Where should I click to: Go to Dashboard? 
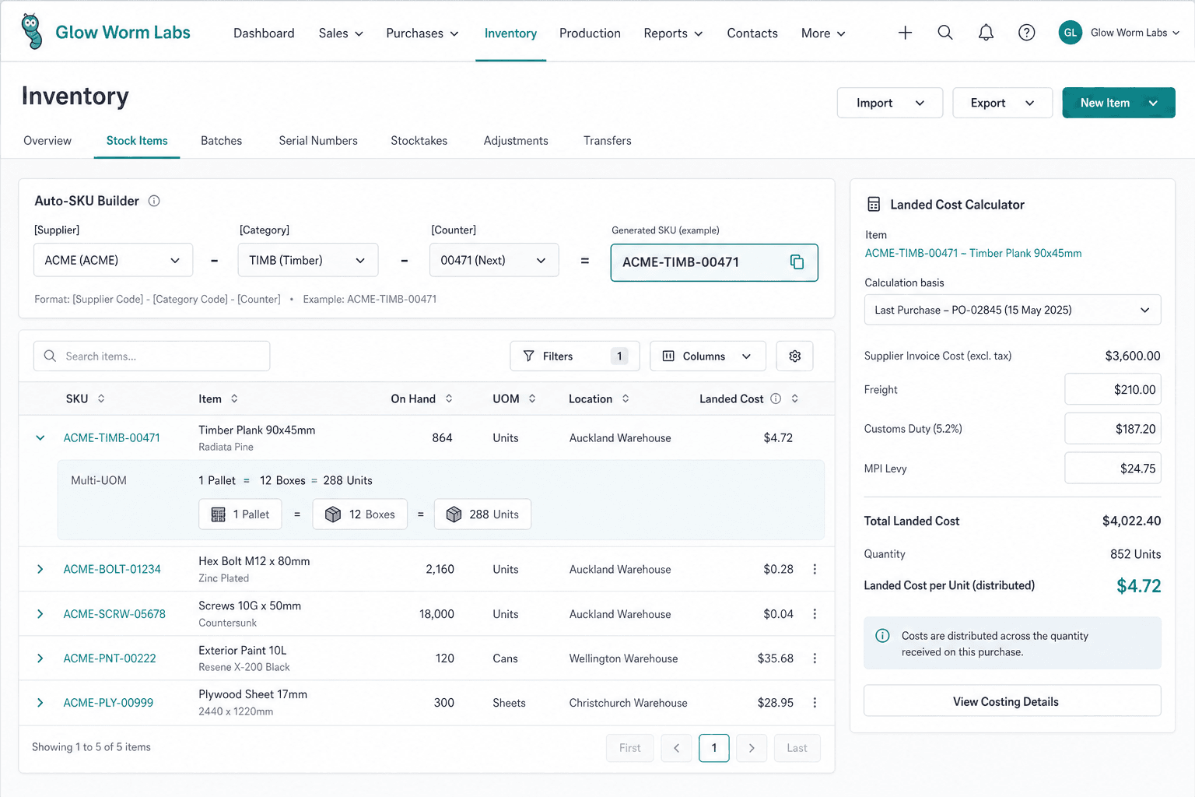[x=264, y=33]
